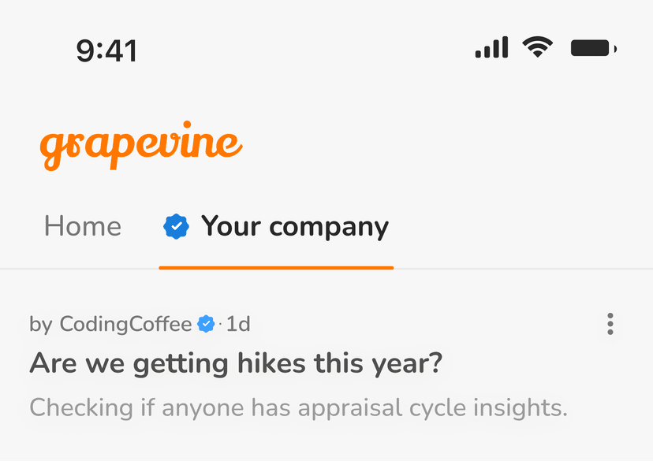Click the appraisal cycle insights preview text
The image size is (653, 461).
pos(298,408)
